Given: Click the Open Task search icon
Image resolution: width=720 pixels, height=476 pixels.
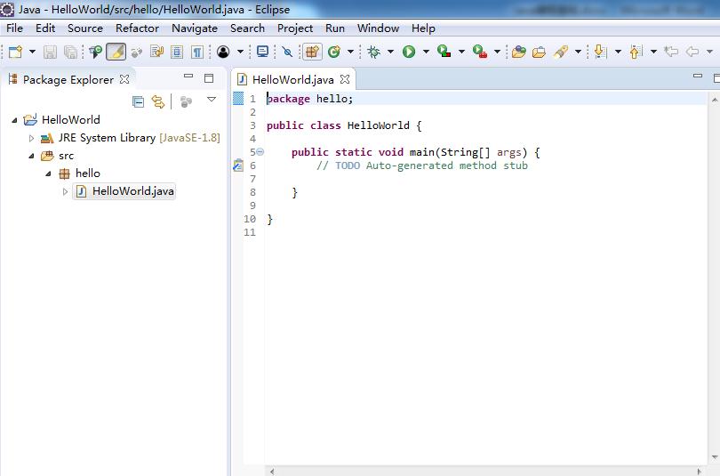Looking at the screenshot, I should [x=539, y=52].
